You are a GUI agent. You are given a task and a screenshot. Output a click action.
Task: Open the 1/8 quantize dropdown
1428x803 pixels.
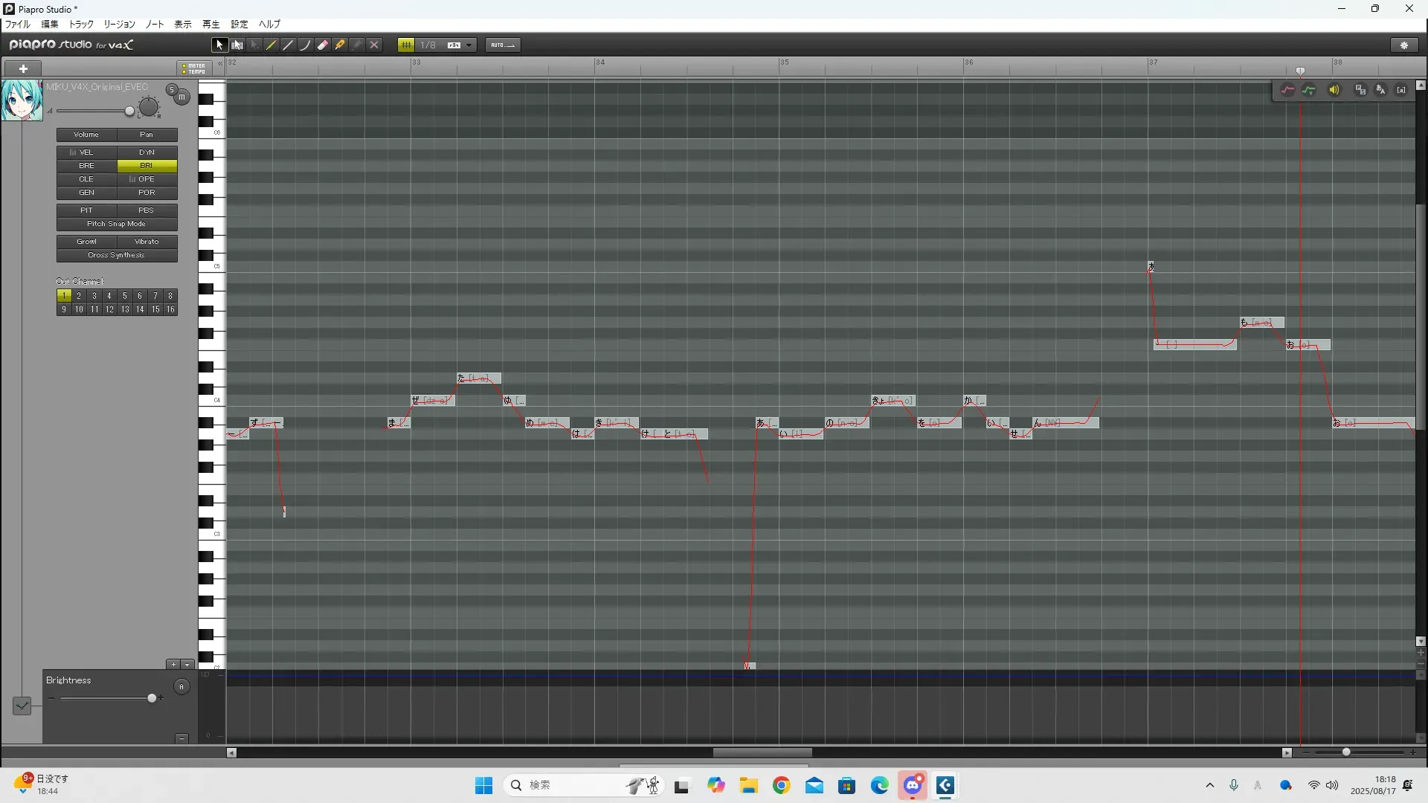coord(469,45)
